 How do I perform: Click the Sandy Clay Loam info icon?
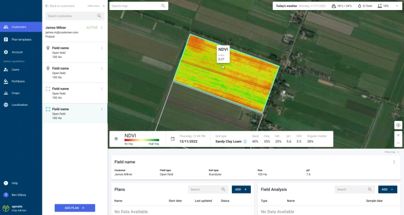point(245,141)
